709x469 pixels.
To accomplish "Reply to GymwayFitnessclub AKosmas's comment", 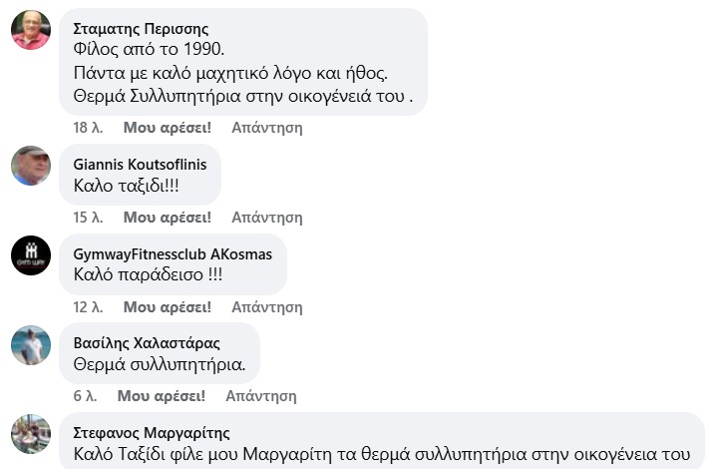I will click(x=266, y=306).
